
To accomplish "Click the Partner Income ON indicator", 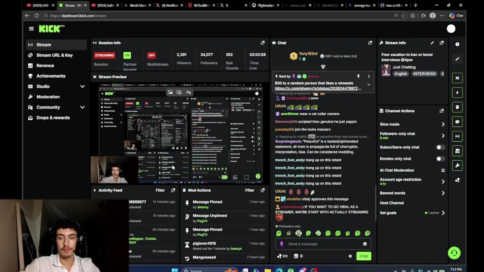I will [x=127, y=55].
